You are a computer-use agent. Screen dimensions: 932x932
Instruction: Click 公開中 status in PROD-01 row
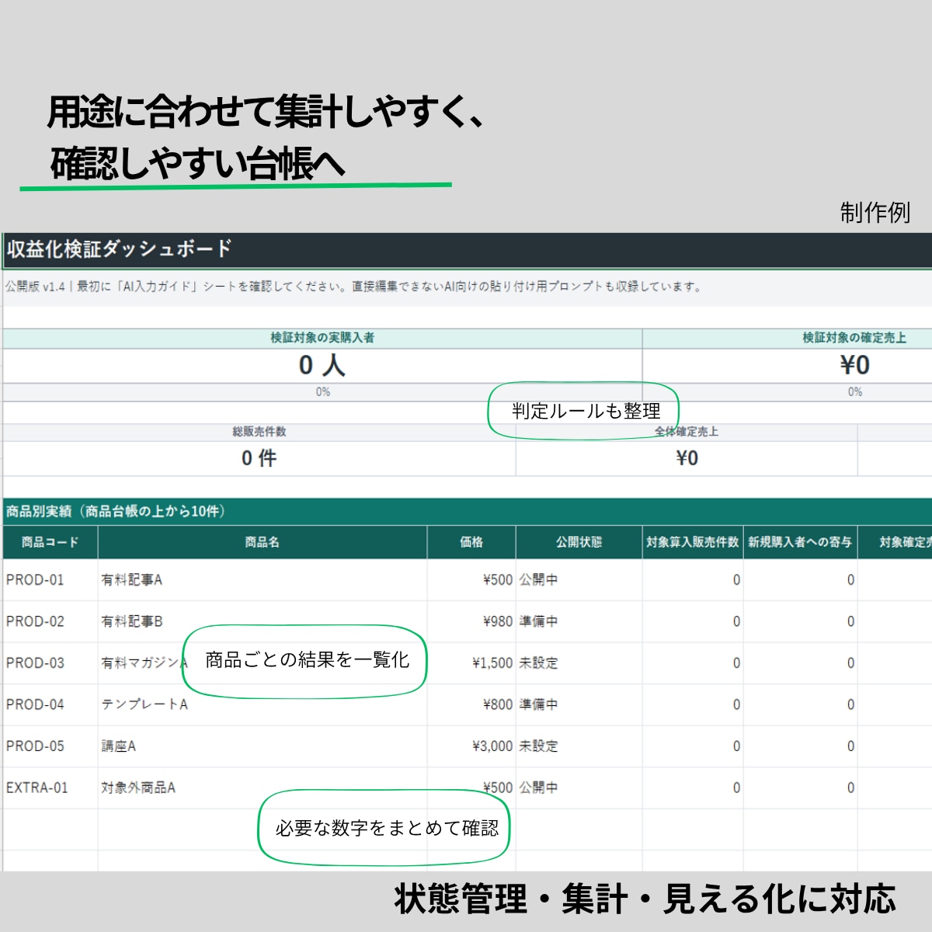(579, 580)
